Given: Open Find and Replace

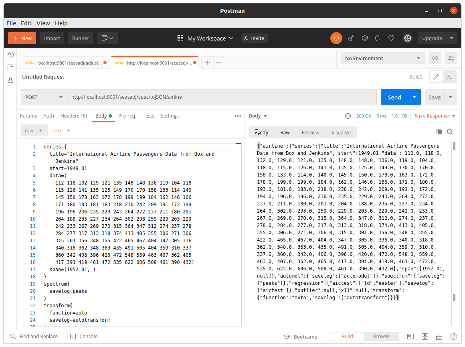Looking at the screenshot, I should tap(34, 336).
